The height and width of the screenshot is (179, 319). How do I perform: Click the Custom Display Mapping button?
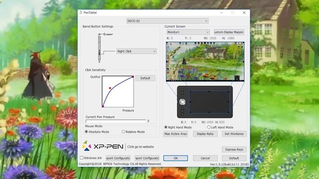[x=229, y=32]
